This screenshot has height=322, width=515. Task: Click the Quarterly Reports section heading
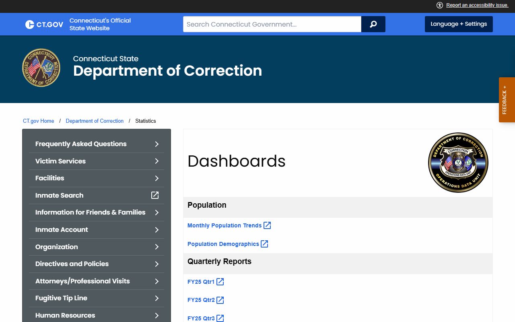click(219, 262)
